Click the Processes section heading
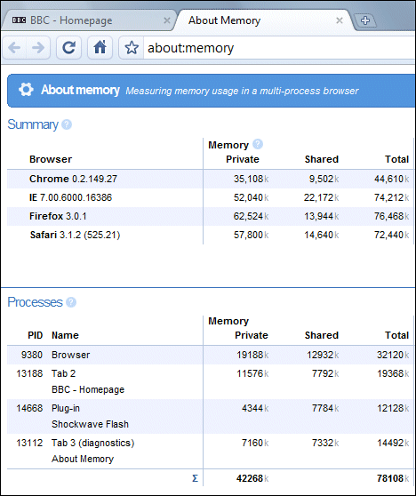The height and width of the screenshot is (496, 416). tap(35, 302)
